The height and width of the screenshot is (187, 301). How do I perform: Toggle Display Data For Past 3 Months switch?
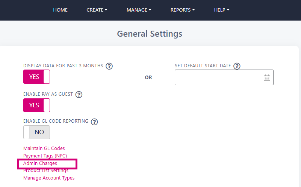37,77
